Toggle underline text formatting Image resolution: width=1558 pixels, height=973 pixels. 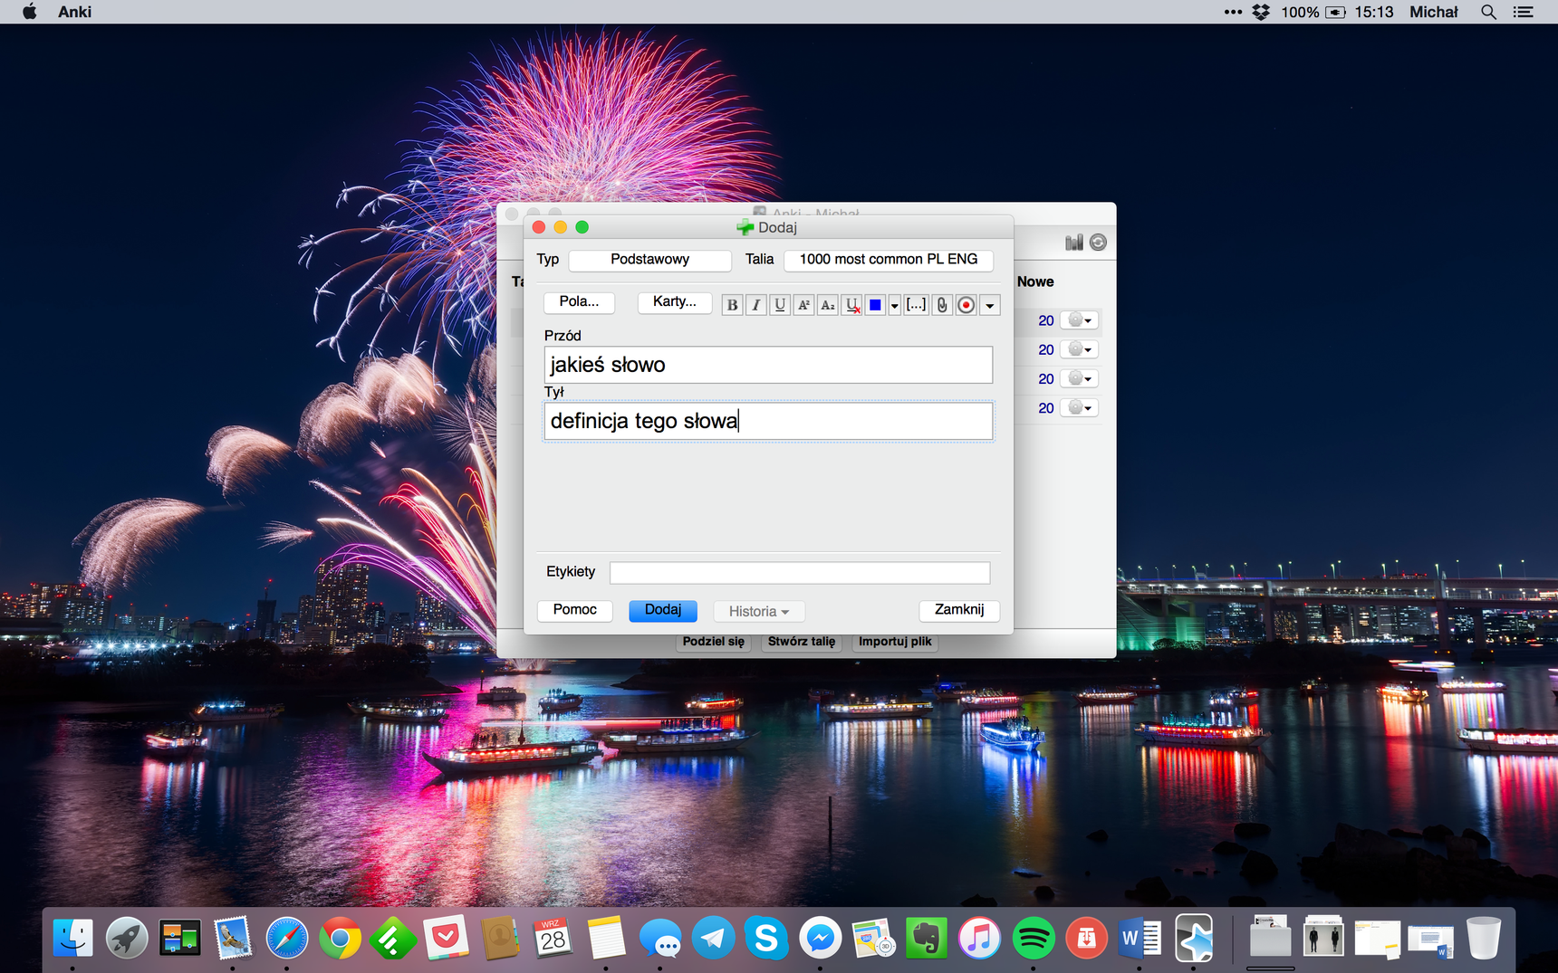(780, 305)
